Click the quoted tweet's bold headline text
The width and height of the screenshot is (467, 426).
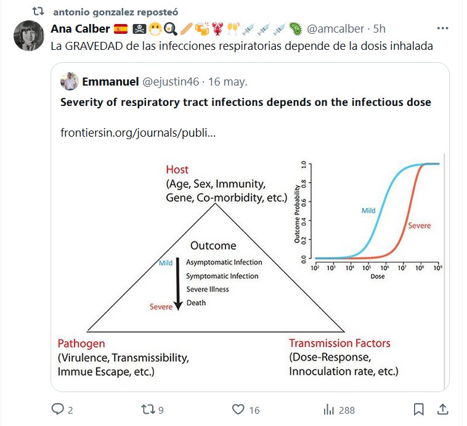point(245,102)
